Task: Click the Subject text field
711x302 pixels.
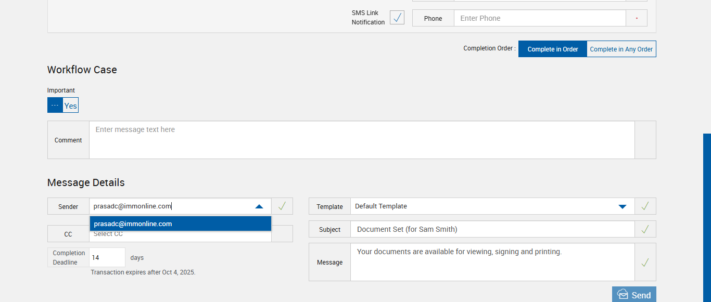Action: tap(492, 229)
